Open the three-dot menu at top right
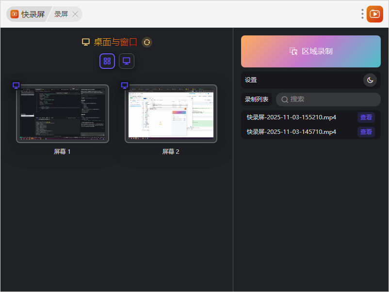 [362, 14]
